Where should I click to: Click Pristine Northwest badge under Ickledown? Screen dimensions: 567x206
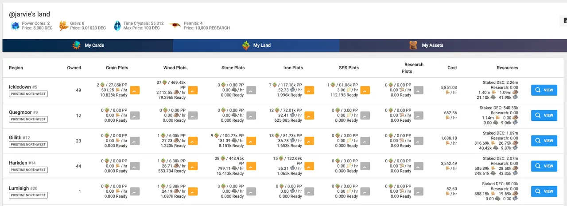pyautogui.click(x=28, y=94)
